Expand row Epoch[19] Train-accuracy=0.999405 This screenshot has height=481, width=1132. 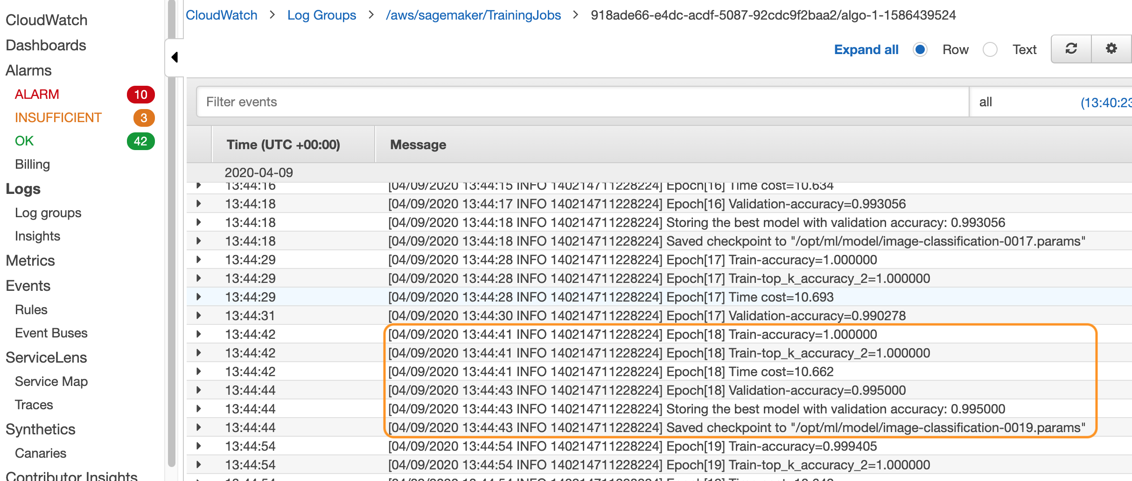tap(199, 446)
